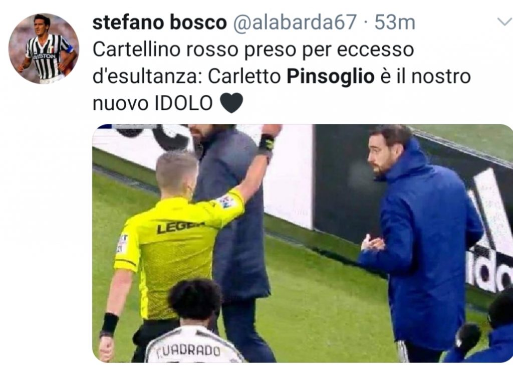Click the bolded Pinsoglio keyword

pos(331,77)
